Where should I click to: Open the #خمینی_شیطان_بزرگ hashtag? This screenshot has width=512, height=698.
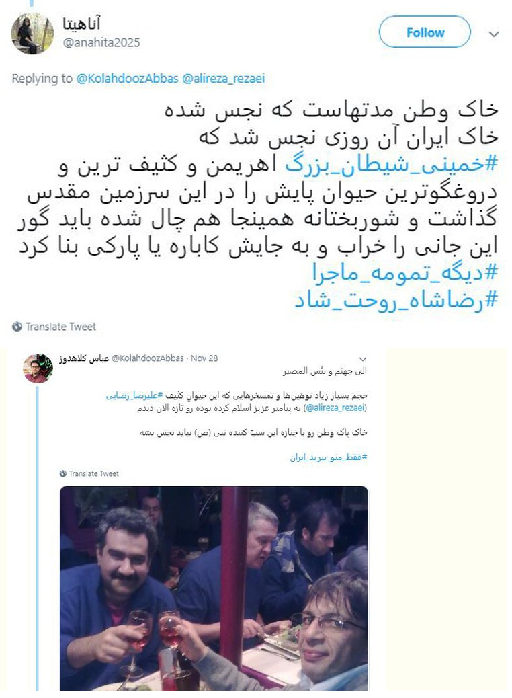tap(391, 164)
